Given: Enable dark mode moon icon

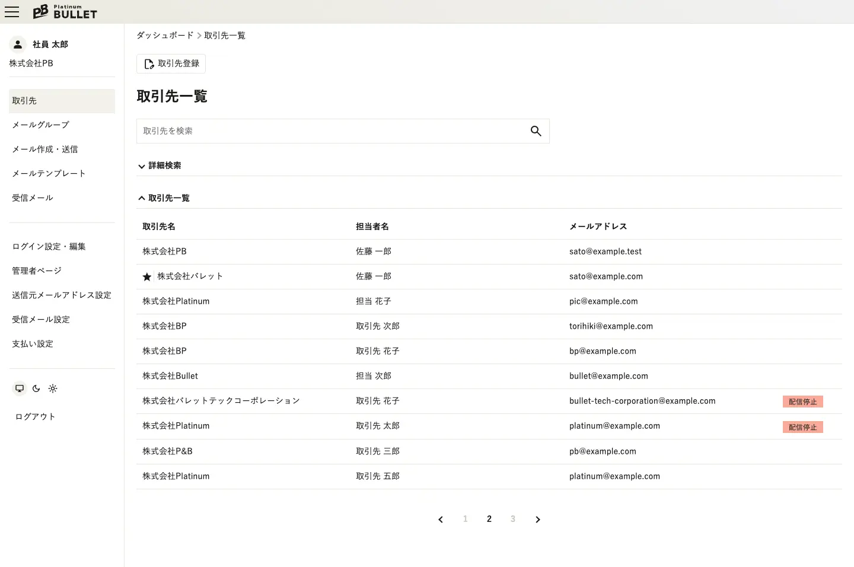Looking at the screenshot, I should (x=36, y=388).
